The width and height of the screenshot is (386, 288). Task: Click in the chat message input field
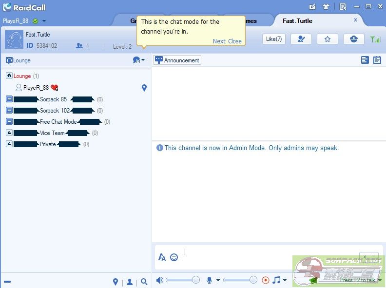(x=270, y=257)
